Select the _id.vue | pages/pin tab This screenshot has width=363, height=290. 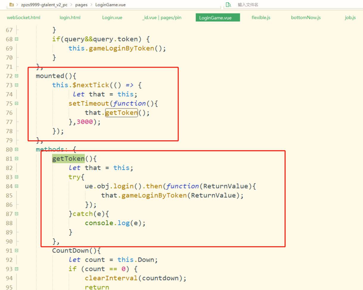pyautogui.click(x=162, y=18)
